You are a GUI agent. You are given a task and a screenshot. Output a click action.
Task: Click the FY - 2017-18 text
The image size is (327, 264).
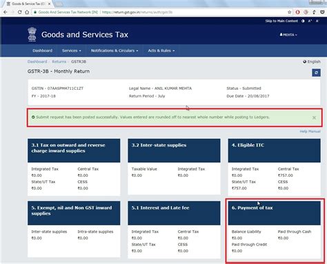43,96
